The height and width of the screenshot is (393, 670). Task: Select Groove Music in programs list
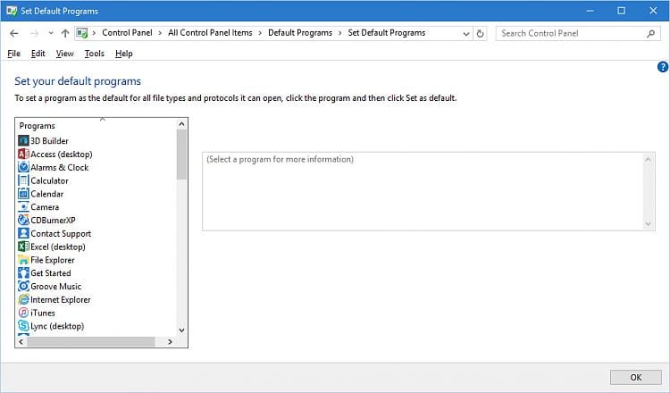tap(56, 287)
